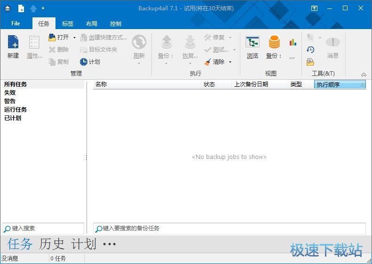Image resolution: width=372 pixels, height=264 pixels.
Task: Select Running Jobs (运行任务) filter
Action: [16, 110]
